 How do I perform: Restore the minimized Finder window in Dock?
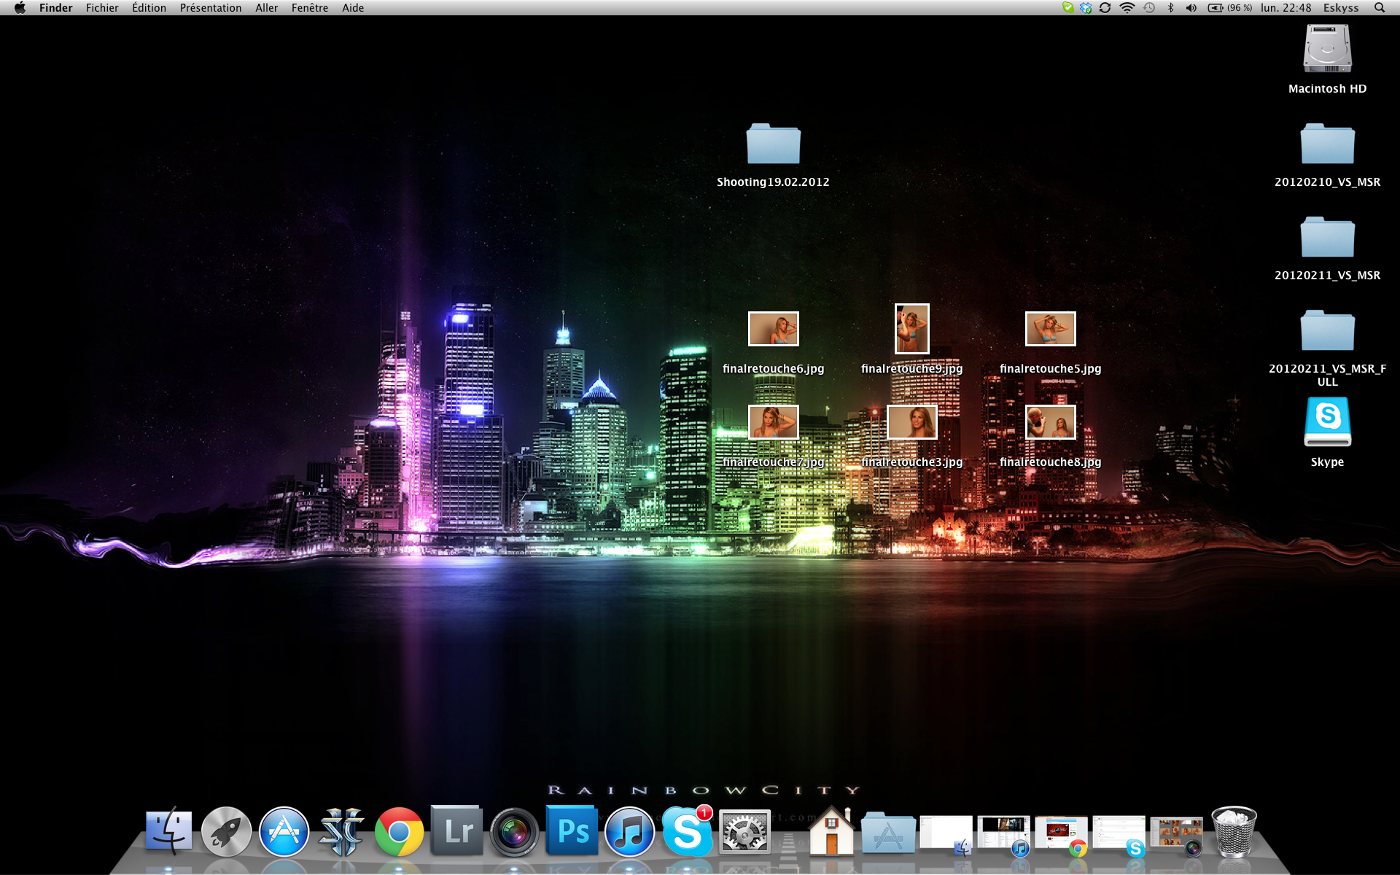click(946, 834)
